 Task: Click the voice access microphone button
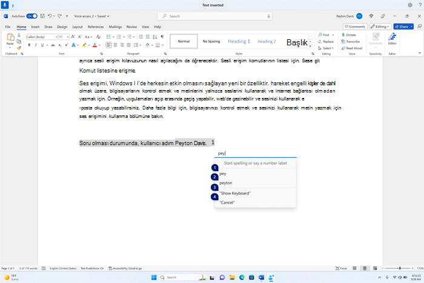pyautogui.click(x=5, y=5)
